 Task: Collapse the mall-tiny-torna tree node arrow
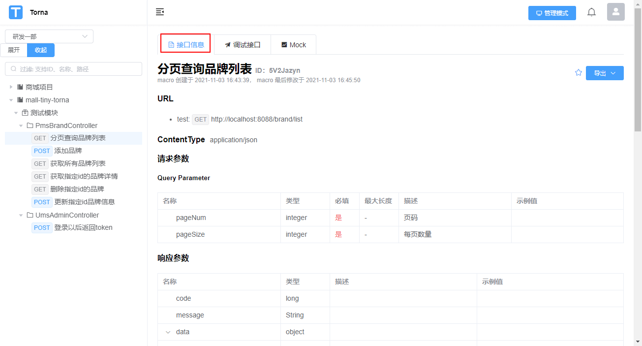[11, 100]
